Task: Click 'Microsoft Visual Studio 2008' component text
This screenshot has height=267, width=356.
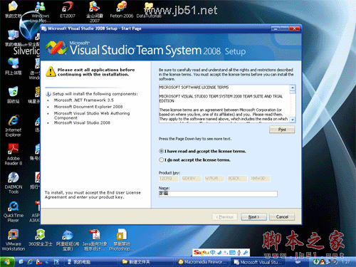Action: [82, 122]
